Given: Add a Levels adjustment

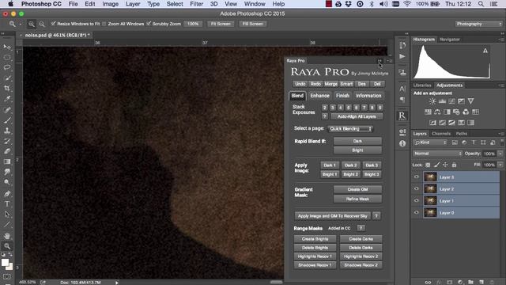Looking at the screenshot, I should pyautogui.click(x=442, y=101).
